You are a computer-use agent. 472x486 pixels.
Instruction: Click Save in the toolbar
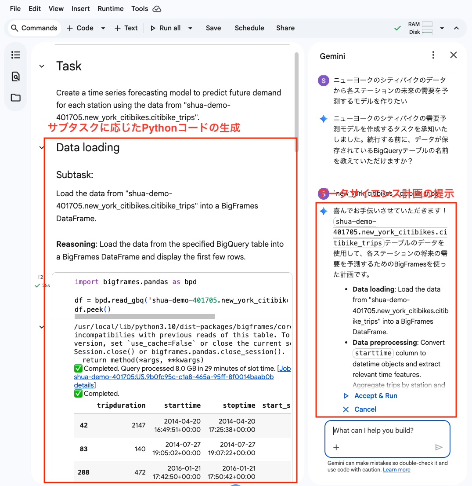click(213, 28)
